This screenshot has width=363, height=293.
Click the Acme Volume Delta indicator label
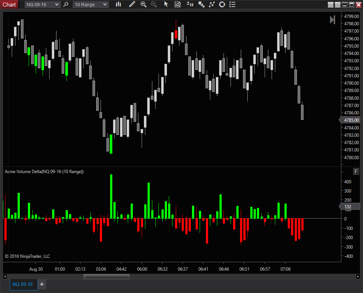pos(44,172)
